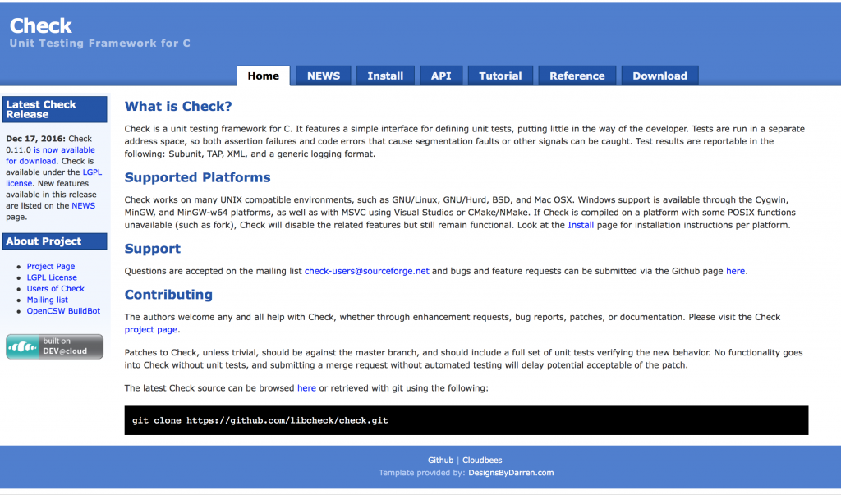Image resolution: width=841 pixels, height=495 pixels.
Task: Click the DEV@cloud badge
Action: tap(54, 346)
